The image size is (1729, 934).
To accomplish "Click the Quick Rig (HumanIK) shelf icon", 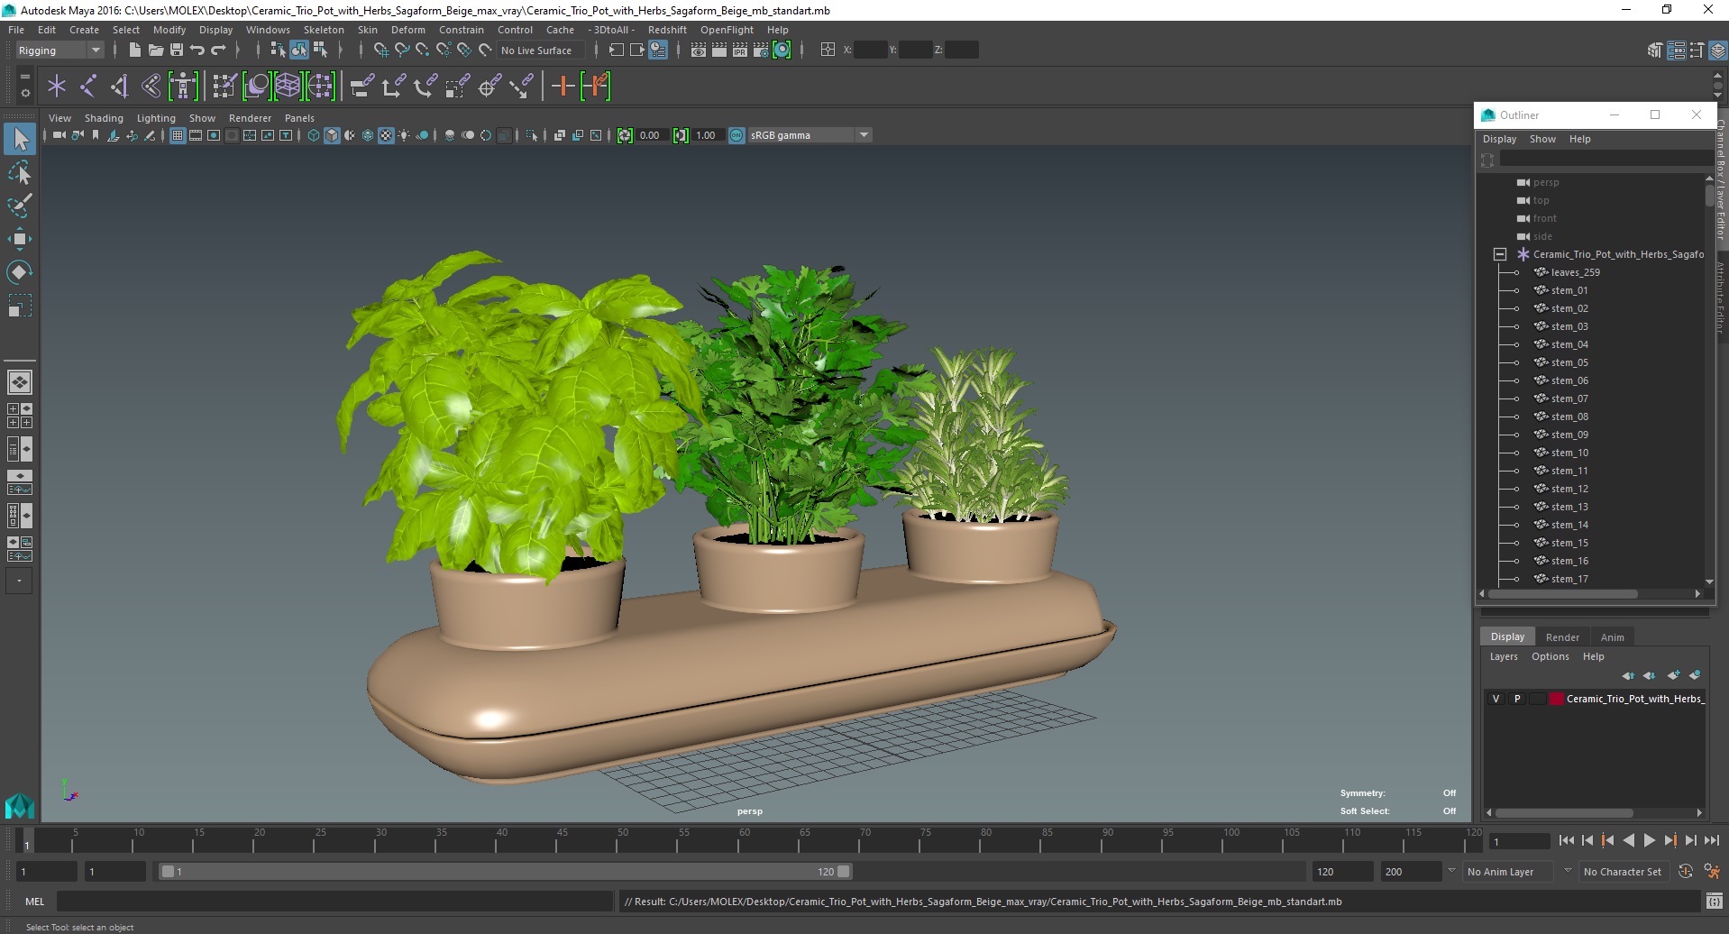I will pyautogui.click(x=183, y=87).
